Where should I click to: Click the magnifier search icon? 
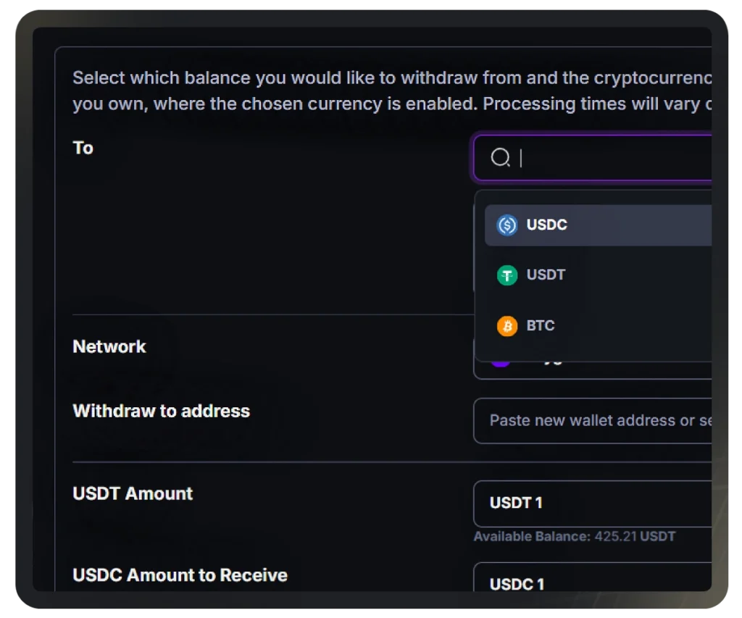500,157
